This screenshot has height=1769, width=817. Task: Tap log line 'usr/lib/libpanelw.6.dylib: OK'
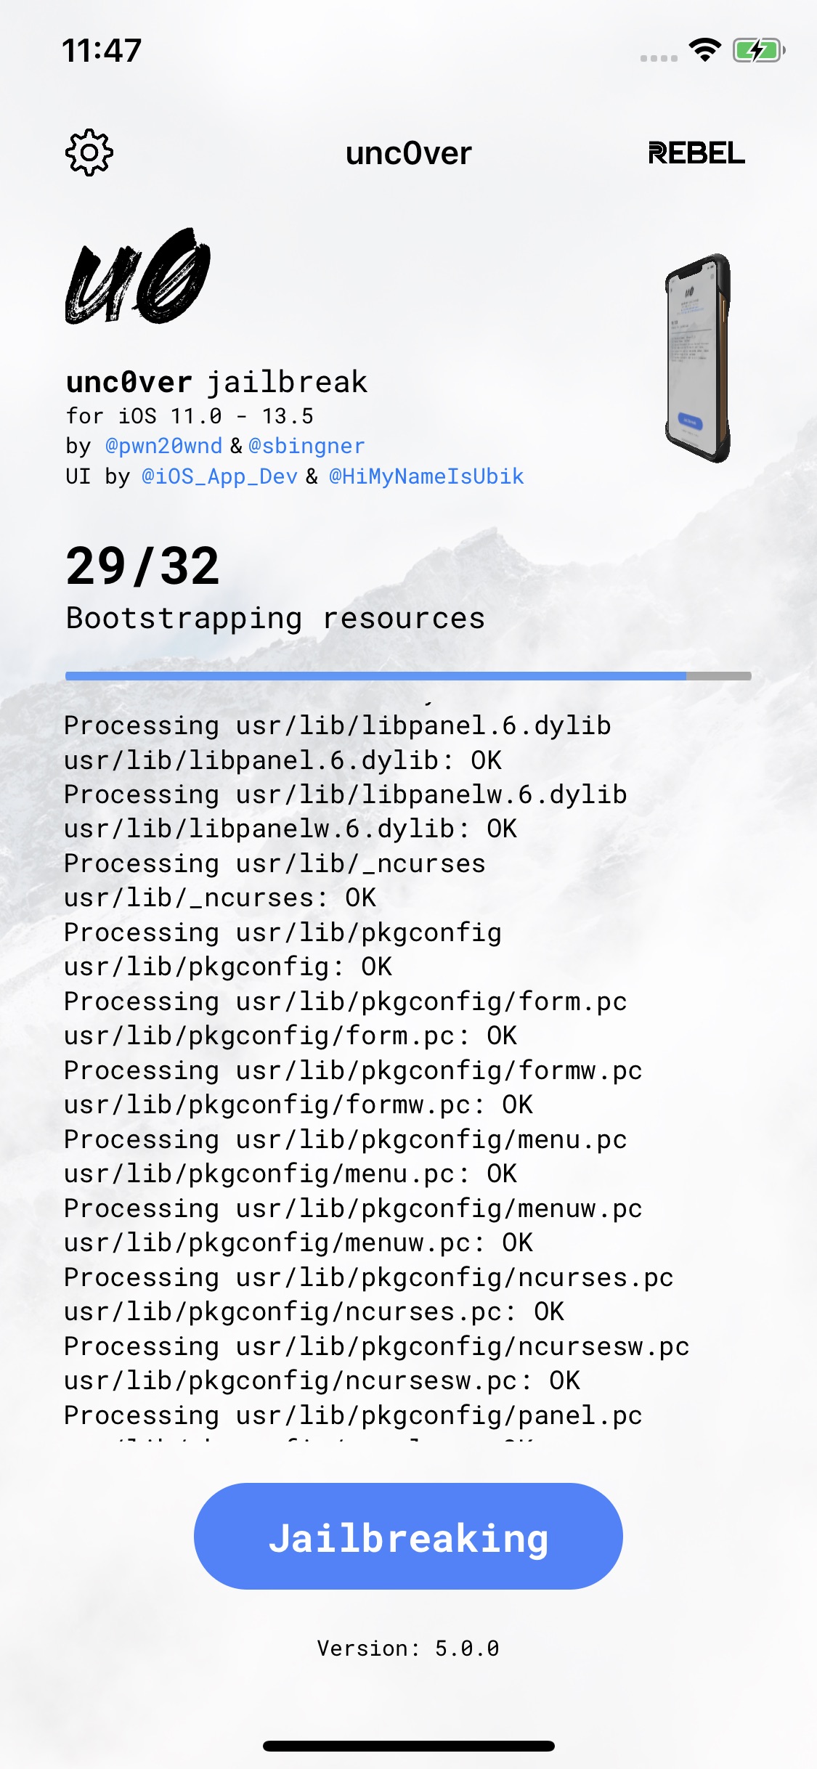tap(290, 829)
